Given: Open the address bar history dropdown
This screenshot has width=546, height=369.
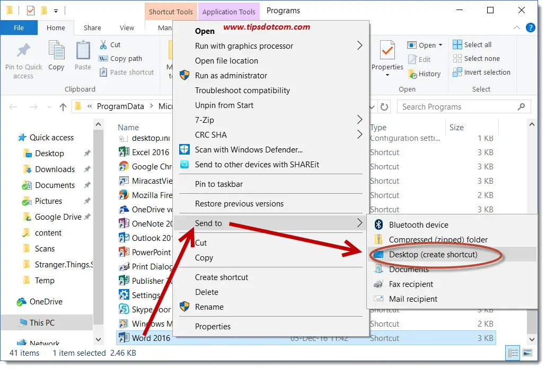Looking at the screenshot, I should pos(372,107).
